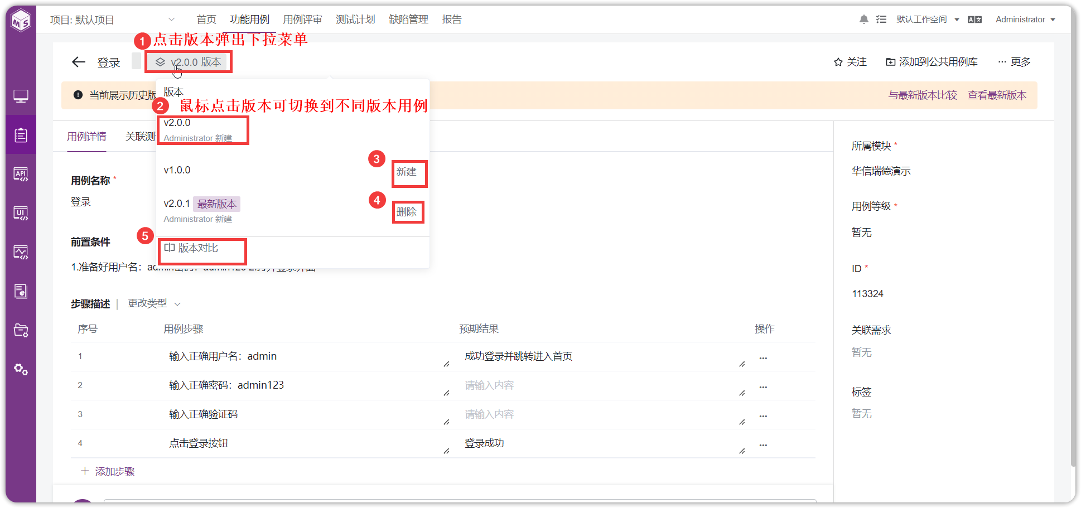Open the API testing sidebar icon
Image resolution: width=1081 pixels, height=508 pixels.
[x=21, y=174]
